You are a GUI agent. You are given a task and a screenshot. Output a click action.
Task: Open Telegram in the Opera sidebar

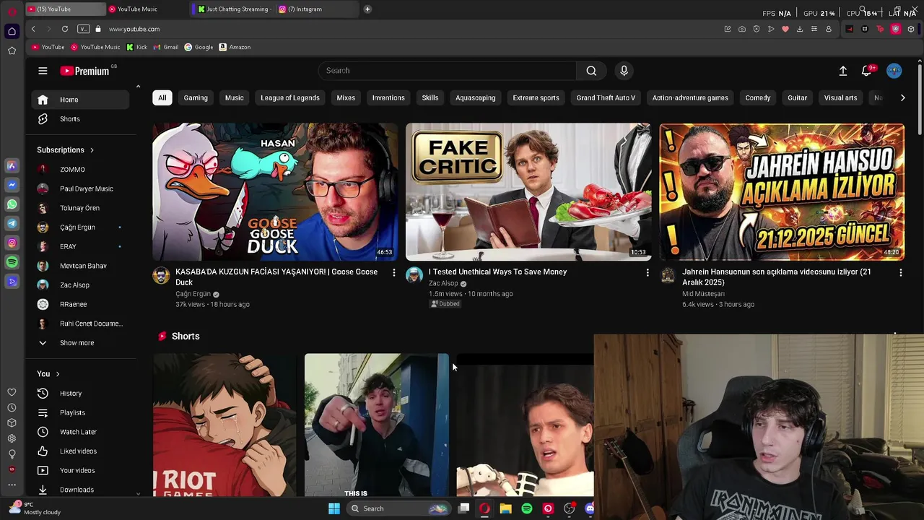tap(12, 224)
